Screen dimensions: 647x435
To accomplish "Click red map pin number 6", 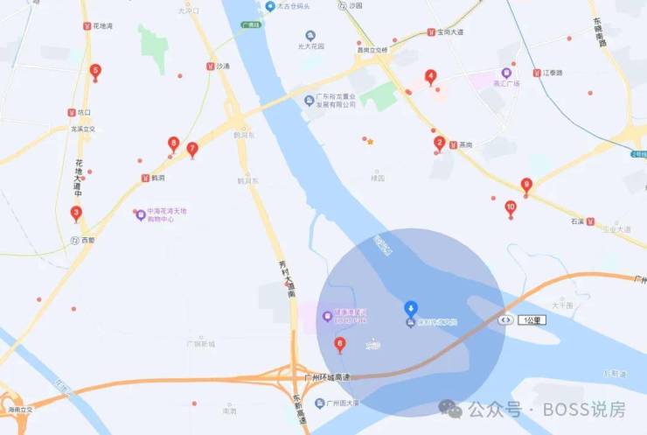I will pos(339,345).
